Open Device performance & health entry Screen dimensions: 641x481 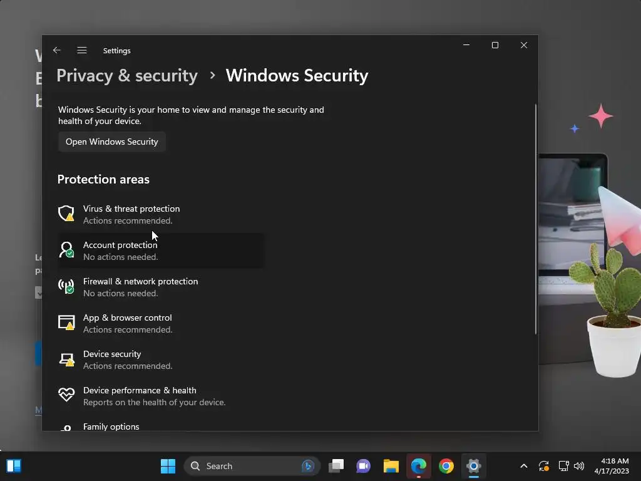[x=161, y=396]
